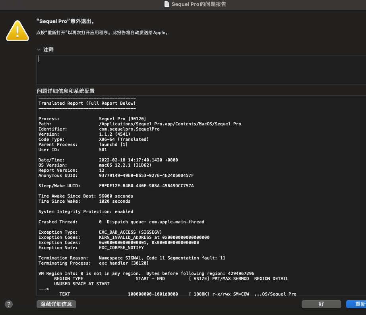Screen dimensions: 366x315
Task: Click the 好 OK button
Action: pos(321,304)
